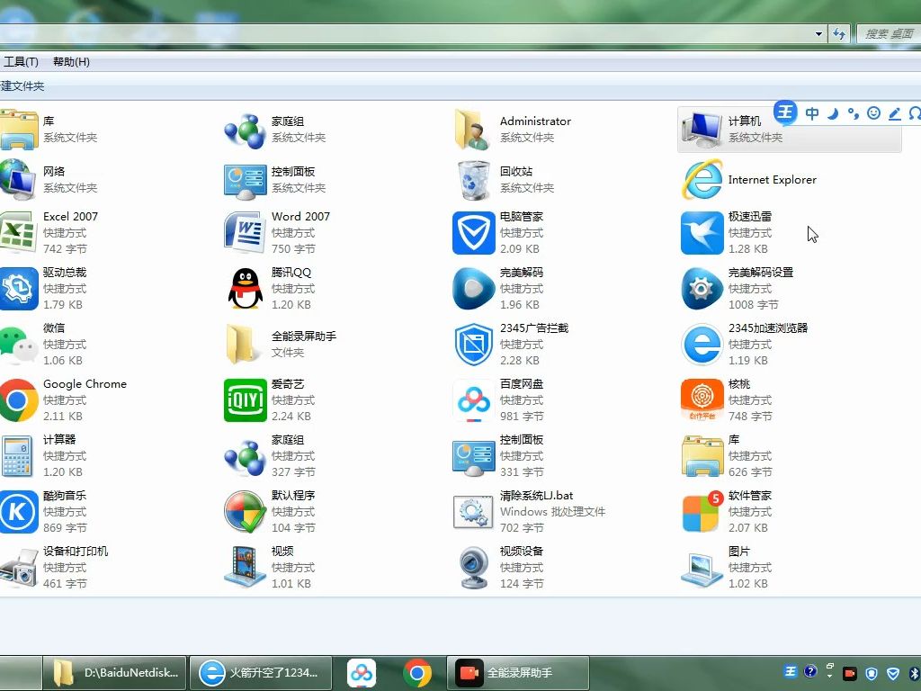Launch 腾讯QQ shortcut
921x691 pixels.
click(x=243, y=289)
